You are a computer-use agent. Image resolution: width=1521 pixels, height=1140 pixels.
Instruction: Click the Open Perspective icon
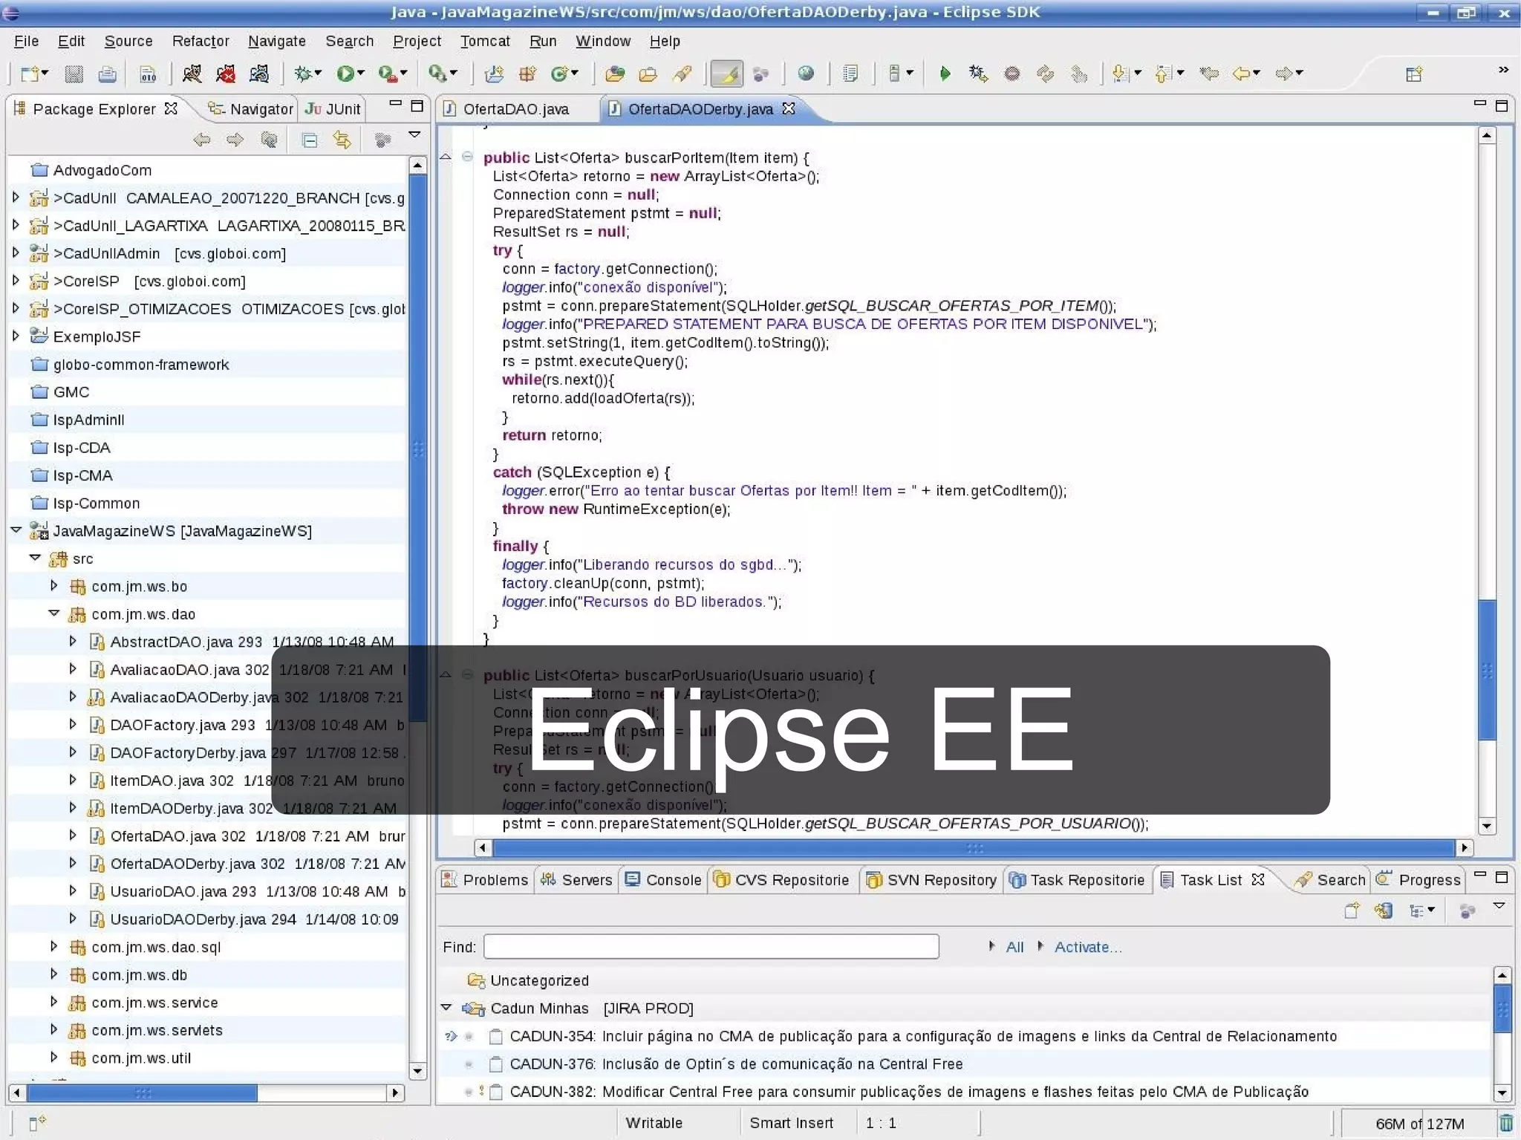coord(1414,74)
